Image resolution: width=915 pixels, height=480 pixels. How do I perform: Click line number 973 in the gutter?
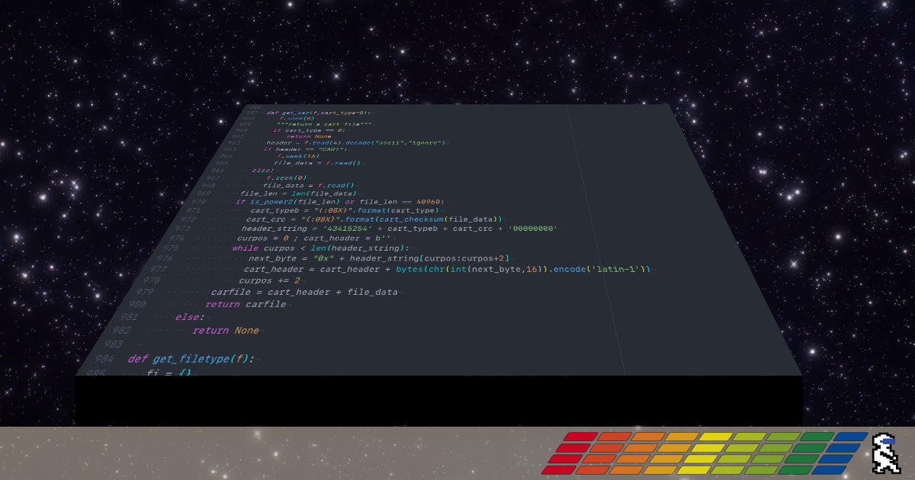click(183, 228)
